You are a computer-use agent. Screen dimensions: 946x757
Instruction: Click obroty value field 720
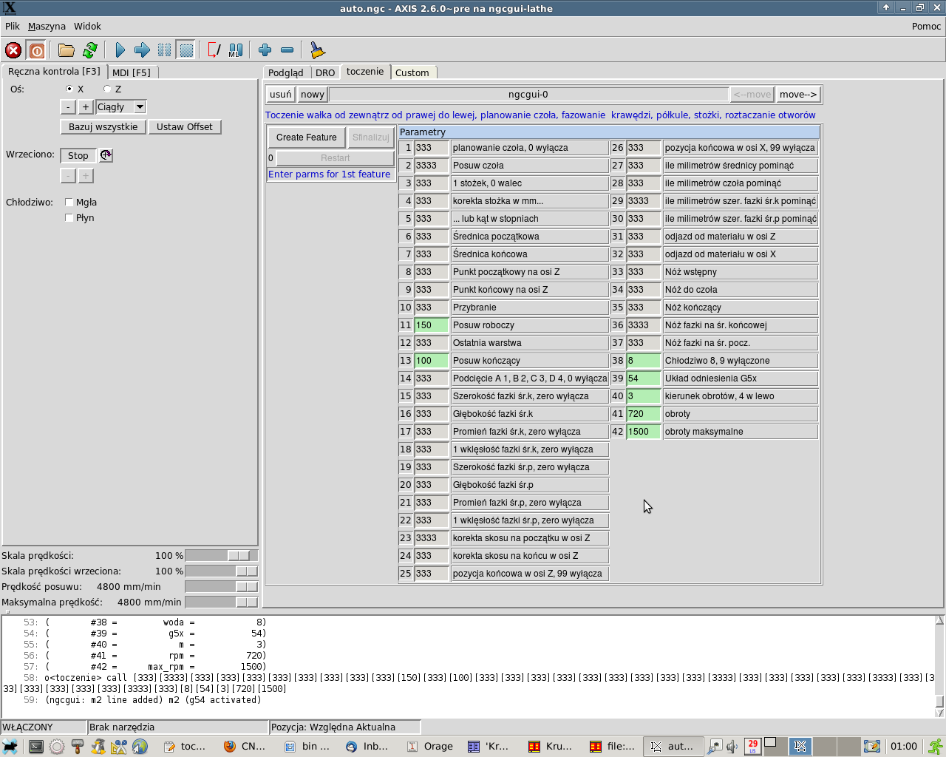point(644,414)
